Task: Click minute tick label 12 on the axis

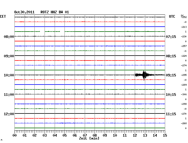Action: (x=135, y=135)
